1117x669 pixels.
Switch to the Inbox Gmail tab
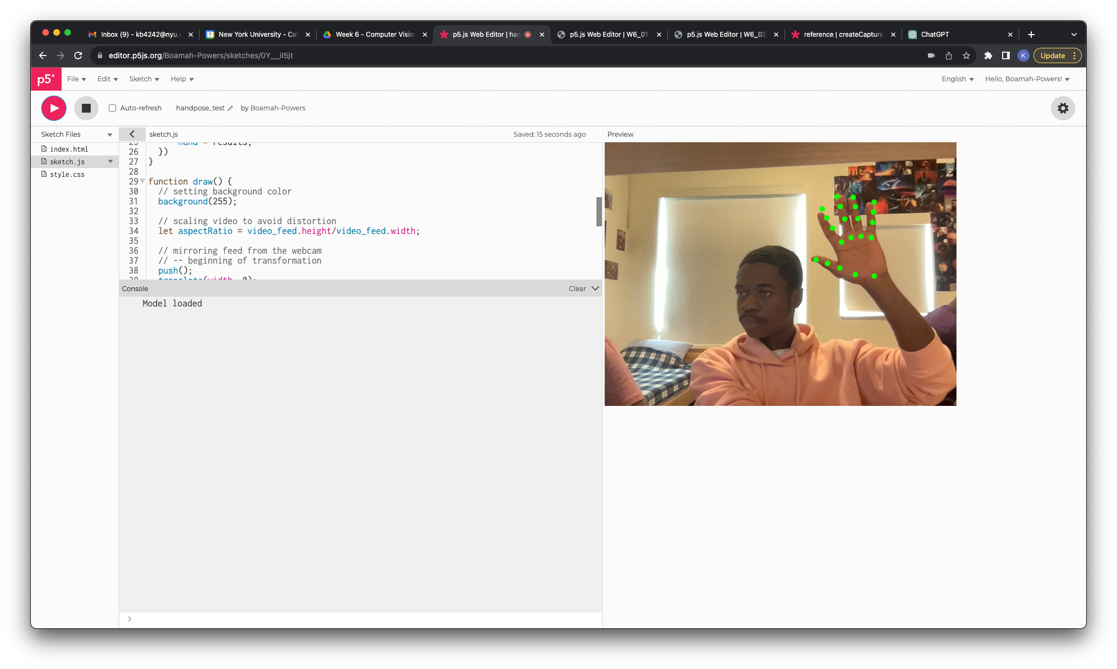coord(141,35)
